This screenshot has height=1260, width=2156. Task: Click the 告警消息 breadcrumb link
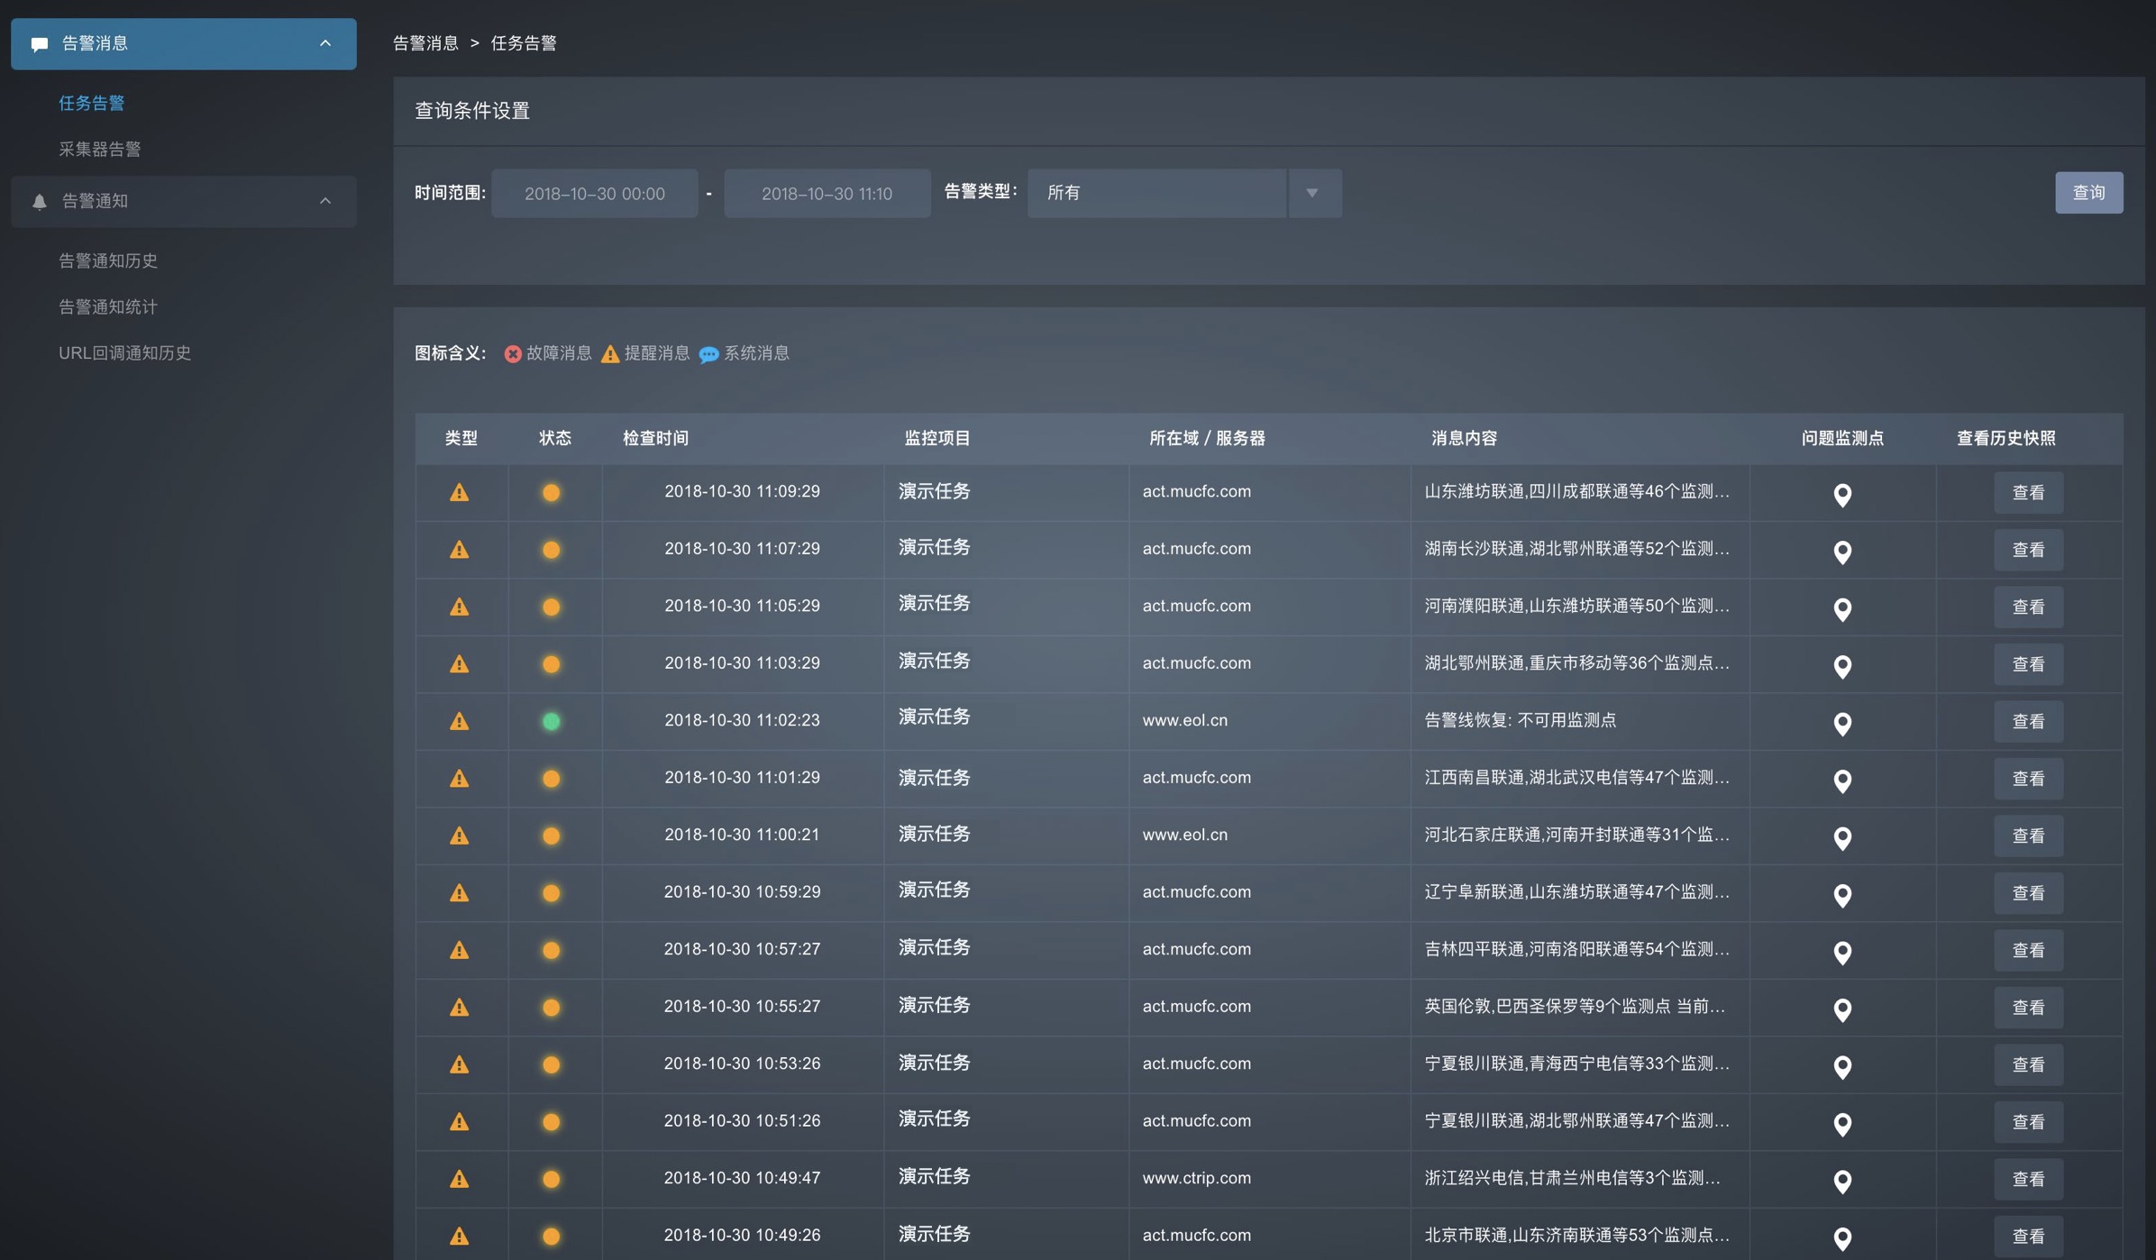pyautogui.click(x=425, y=43)
